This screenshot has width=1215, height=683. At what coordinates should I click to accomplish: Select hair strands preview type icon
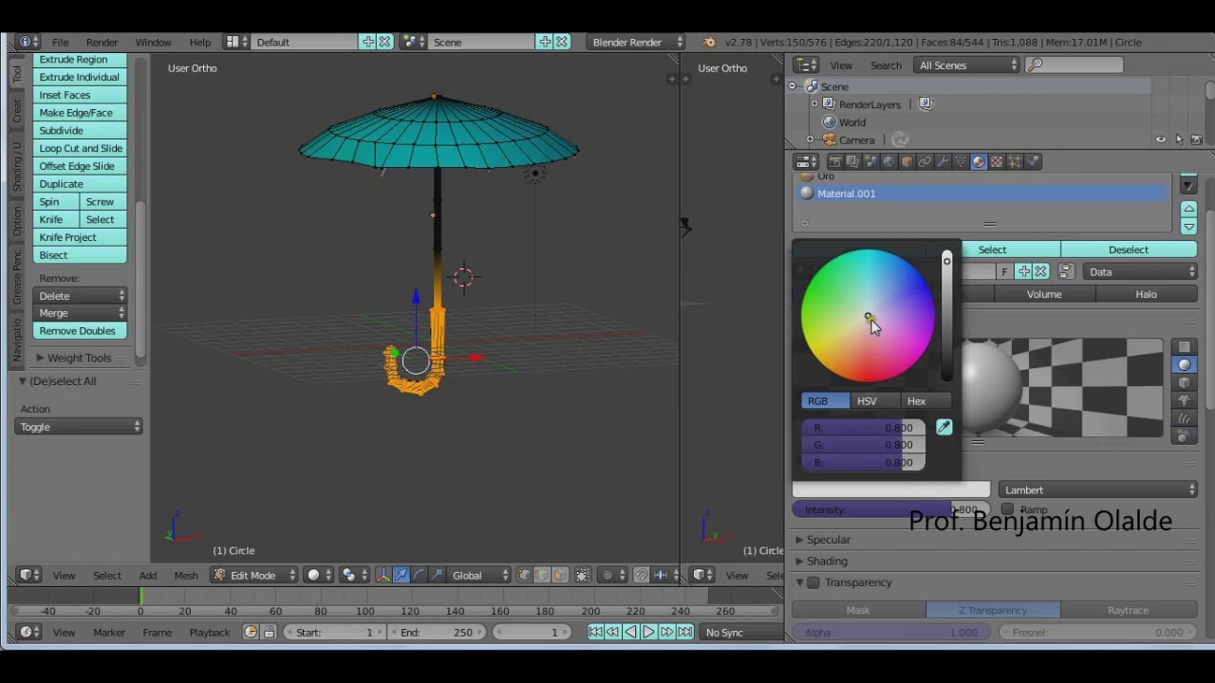tap(1184, 418)
